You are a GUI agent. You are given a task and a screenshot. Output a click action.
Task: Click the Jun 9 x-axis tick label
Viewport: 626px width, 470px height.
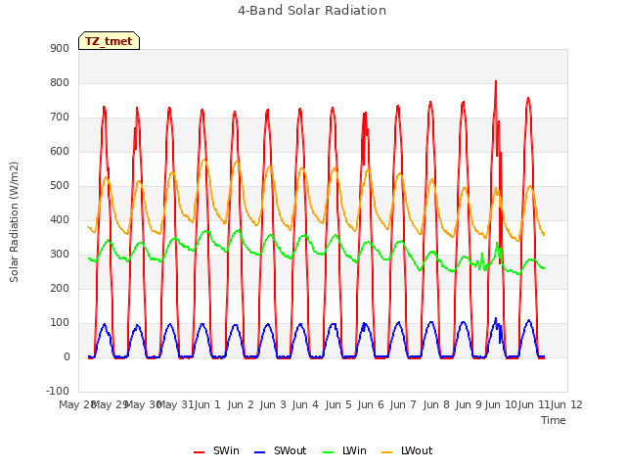tap(469, 404)
